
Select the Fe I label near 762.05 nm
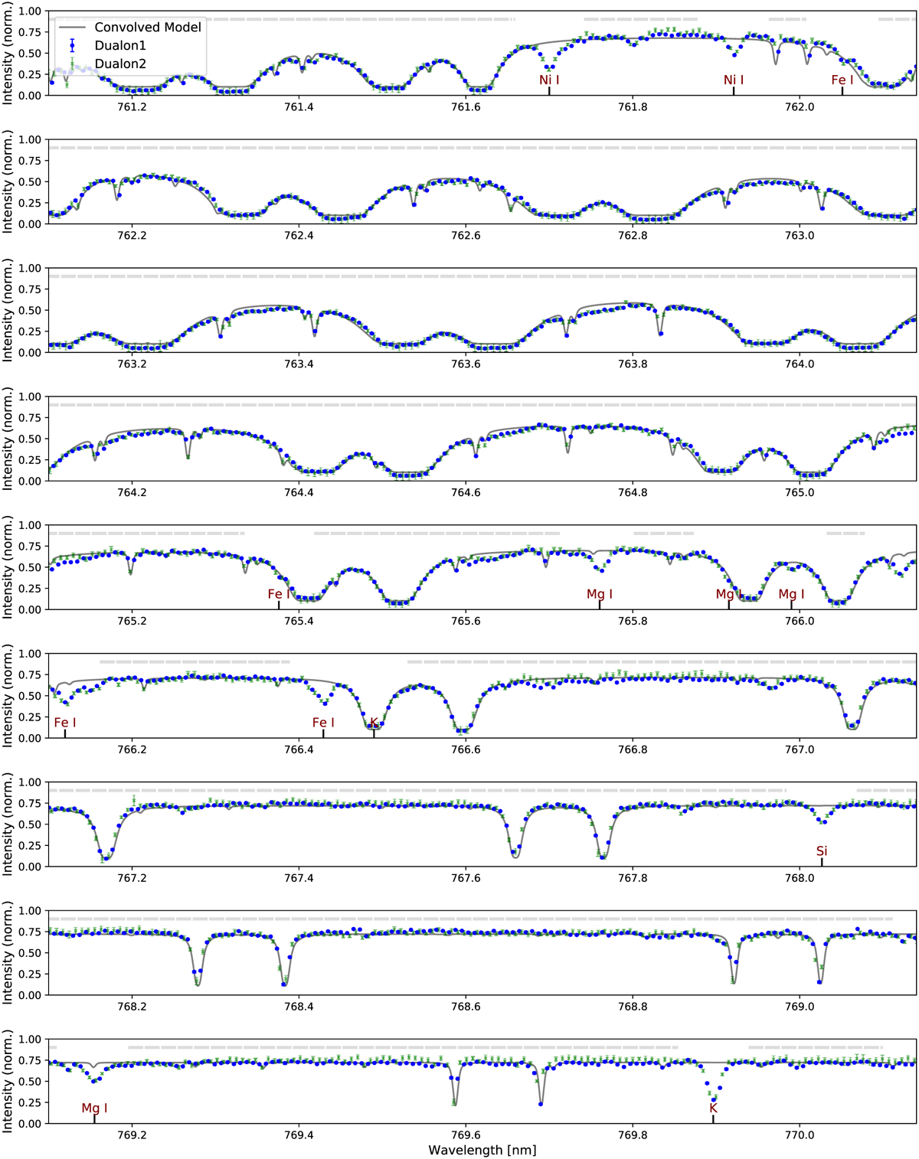coord(842,80)
